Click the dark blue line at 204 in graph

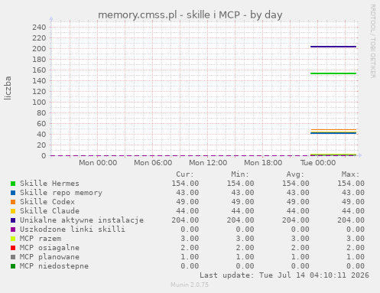click(x=333, y=47)
